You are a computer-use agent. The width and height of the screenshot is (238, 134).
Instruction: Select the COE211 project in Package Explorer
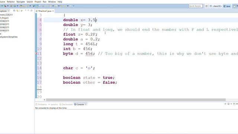(x=6, y=15)
